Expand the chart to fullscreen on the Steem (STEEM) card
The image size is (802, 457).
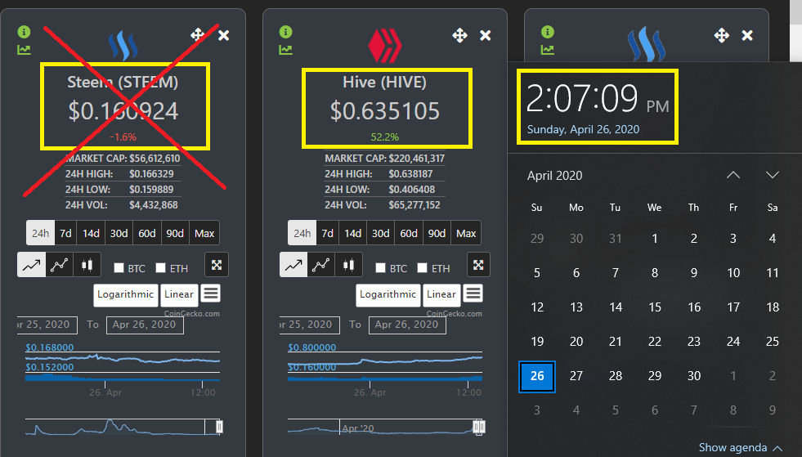pyautogui.click(x=217, y=265)
